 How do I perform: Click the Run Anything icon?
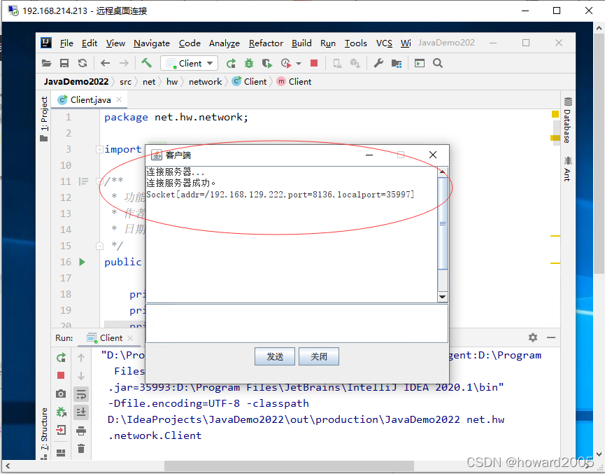tap(420, 63)
